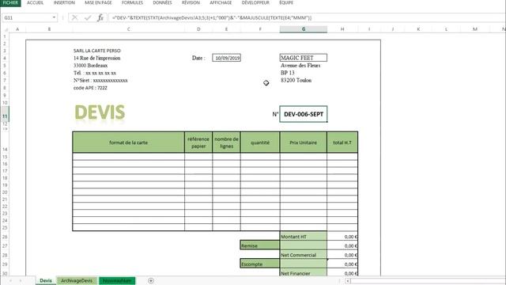
Task: Confirm formula entry with the checkmark icon
Action: click(88, 17)
